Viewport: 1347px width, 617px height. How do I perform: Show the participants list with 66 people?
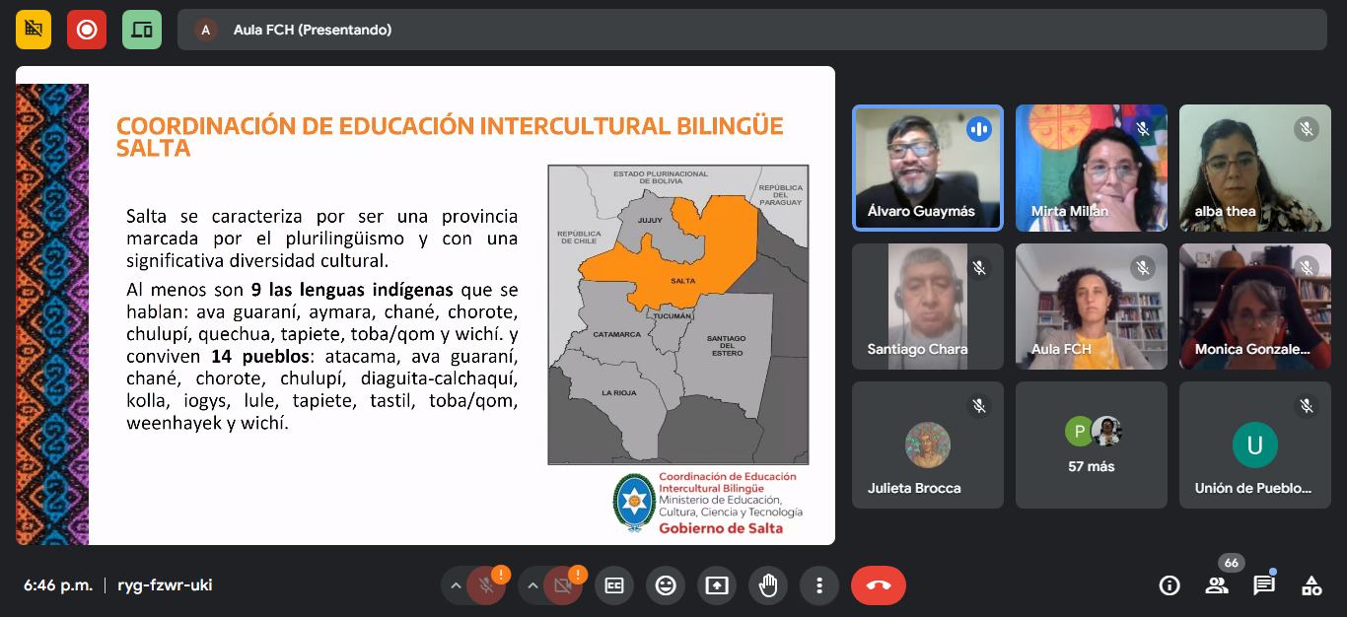click(x=1217, y=585)
